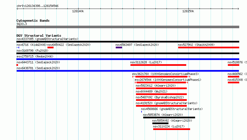Open the nsv5487092 (ByrskaBishop2022) label
Image resolution: width=247 pixels, height=140 pixels.
160,97
